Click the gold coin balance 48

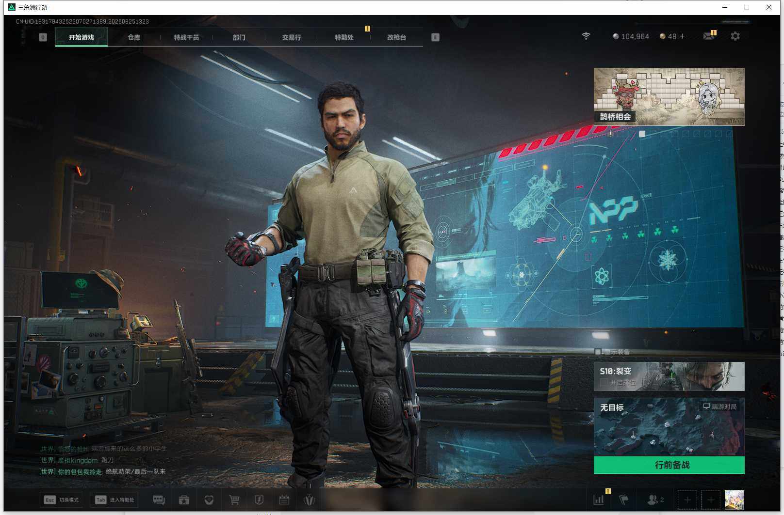(668, 36)
